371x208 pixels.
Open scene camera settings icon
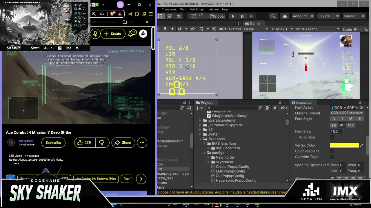coord(221,29)
